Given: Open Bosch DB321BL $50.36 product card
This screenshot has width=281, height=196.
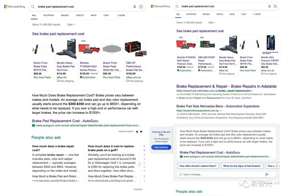Looking at the screenshot, I should pos(113,61).
